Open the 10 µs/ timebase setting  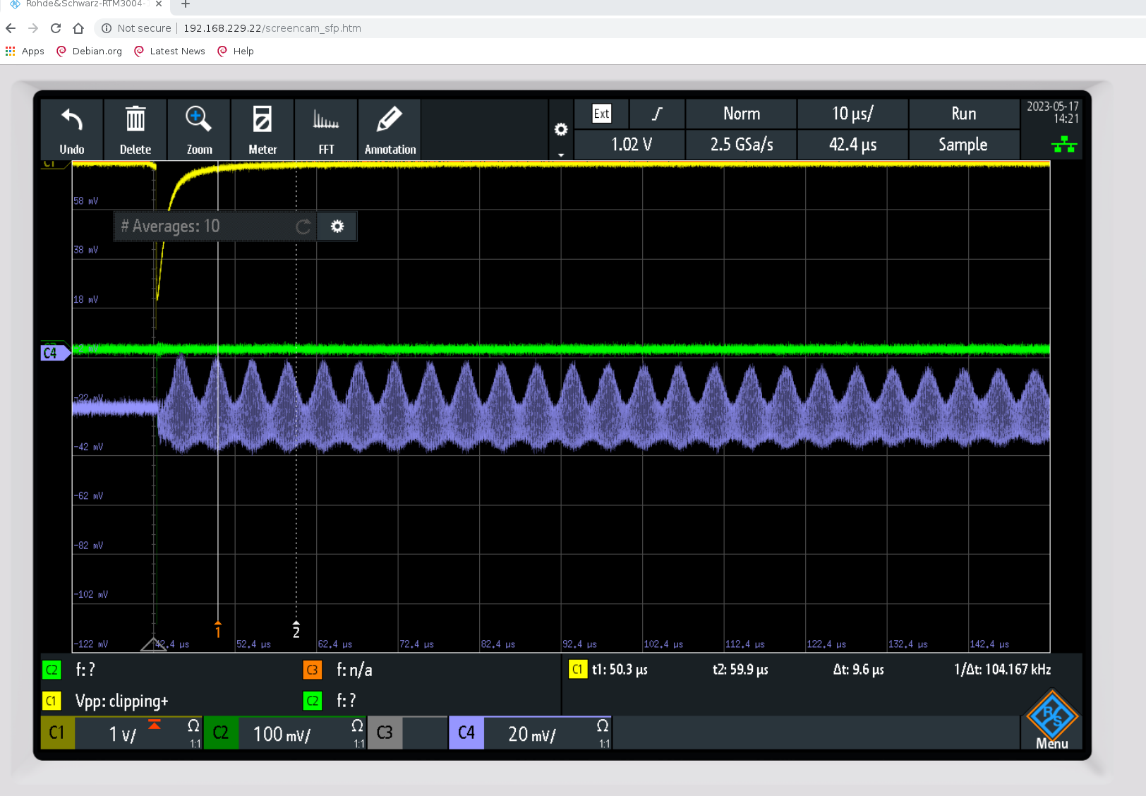click(x=852, y=114)
